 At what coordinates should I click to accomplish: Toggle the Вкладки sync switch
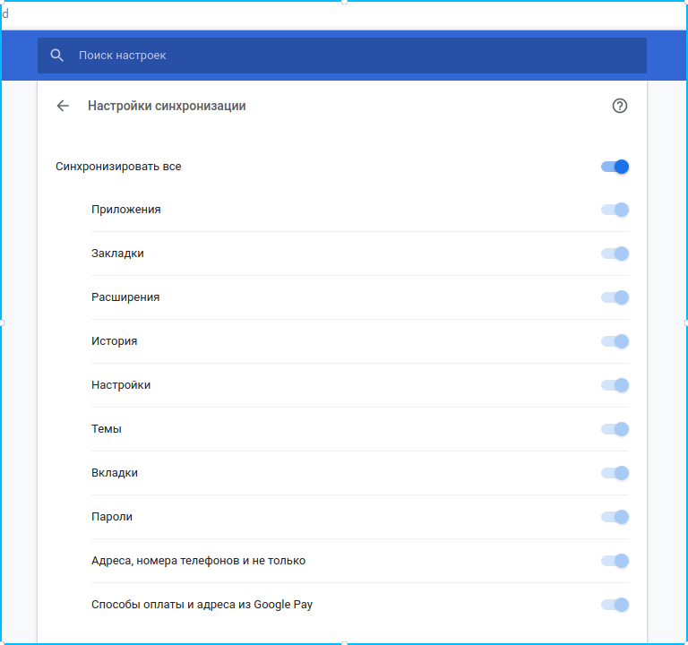(615, 473)
